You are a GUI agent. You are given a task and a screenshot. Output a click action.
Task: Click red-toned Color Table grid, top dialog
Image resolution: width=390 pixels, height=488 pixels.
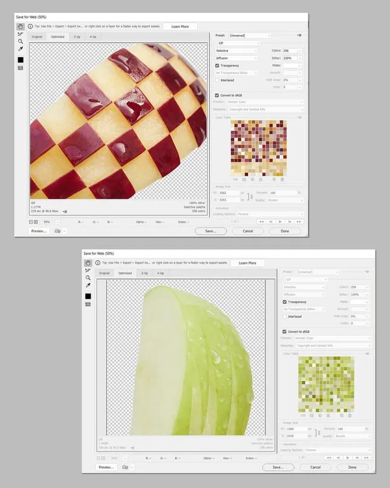259,148
